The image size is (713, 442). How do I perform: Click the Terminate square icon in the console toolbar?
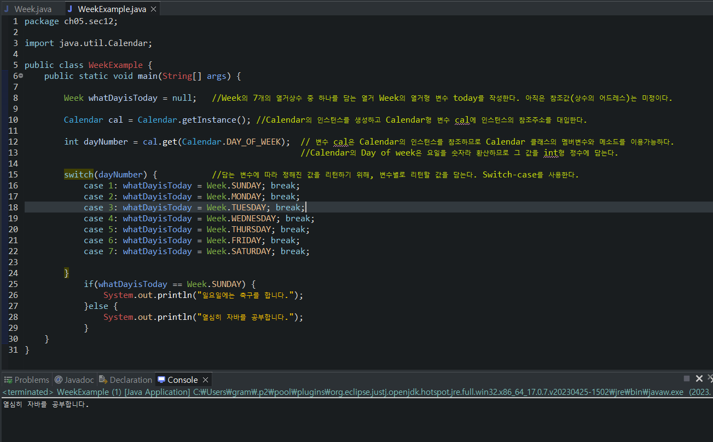click(687, 378)
